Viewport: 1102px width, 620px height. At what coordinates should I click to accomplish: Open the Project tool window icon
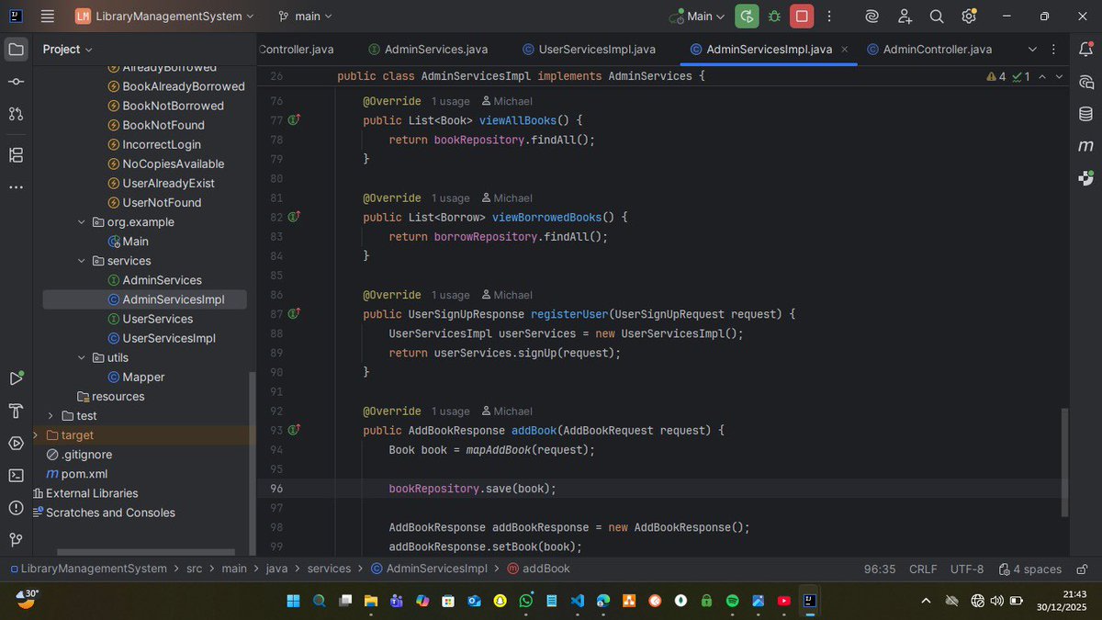click(x=16, y=50)
